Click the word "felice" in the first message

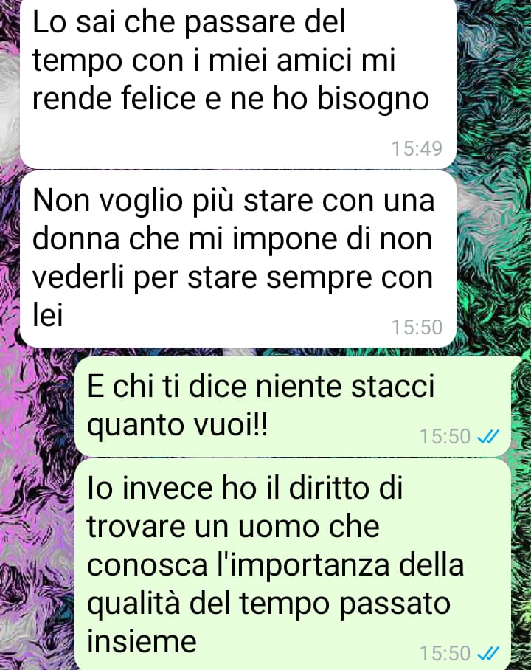(x=159, y=98)
